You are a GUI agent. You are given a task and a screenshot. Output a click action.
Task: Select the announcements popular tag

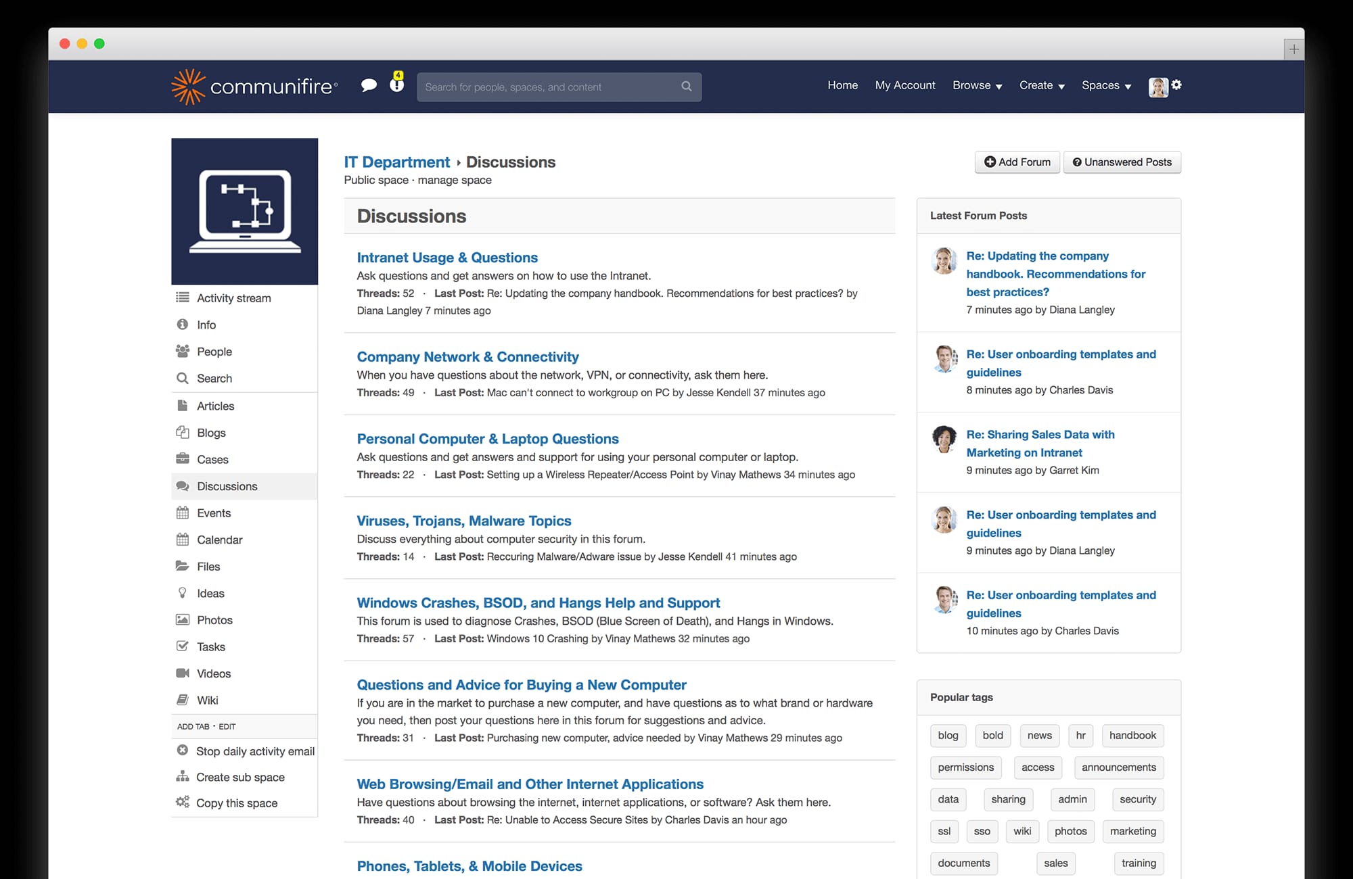(1118, 767)
